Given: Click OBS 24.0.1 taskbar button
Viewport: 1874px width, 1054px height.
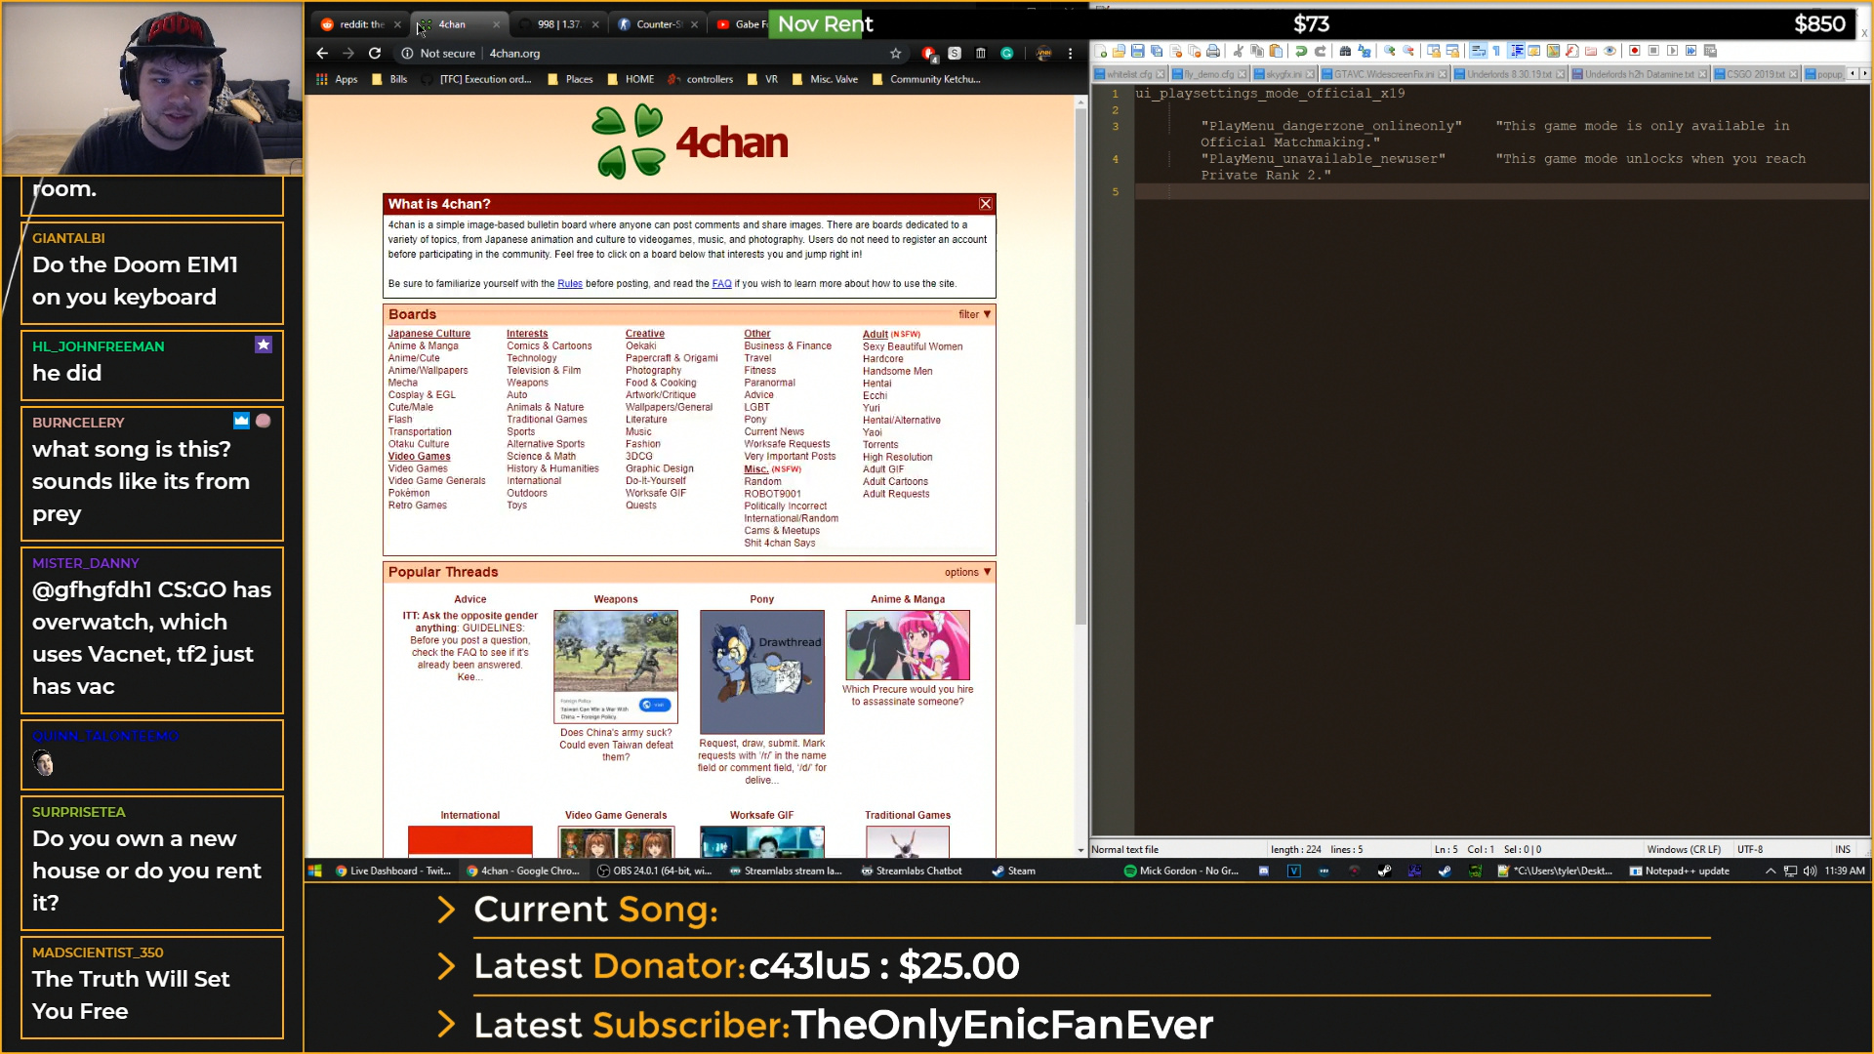Looking at the screenshot, I should pyautogui.click(x=655, y=872).
